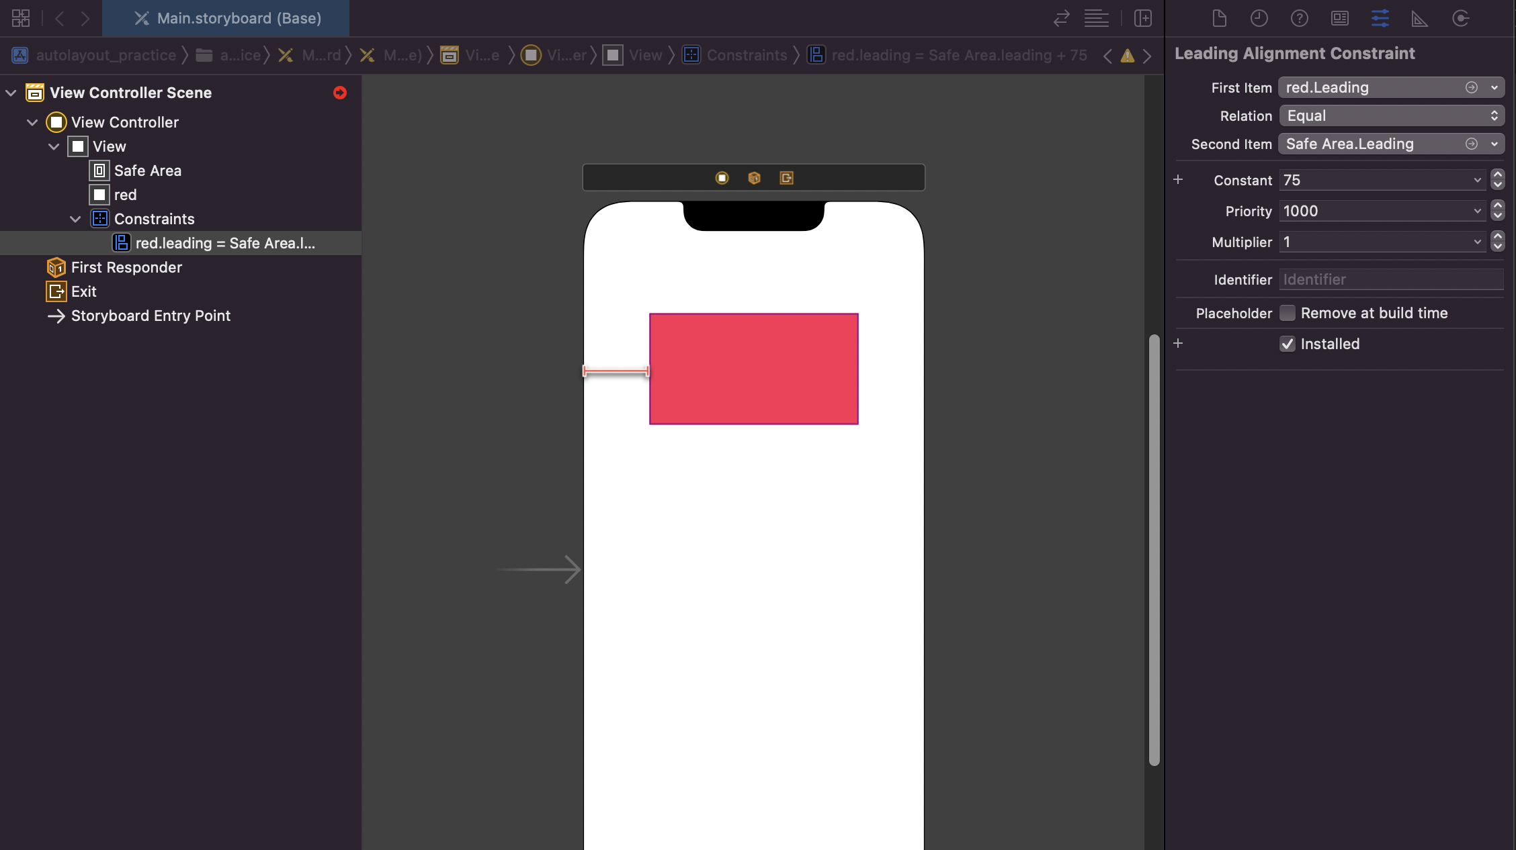Click the red error indicator in outline
The height and width of the screenshot is (850, 1516).
point(340,93)
